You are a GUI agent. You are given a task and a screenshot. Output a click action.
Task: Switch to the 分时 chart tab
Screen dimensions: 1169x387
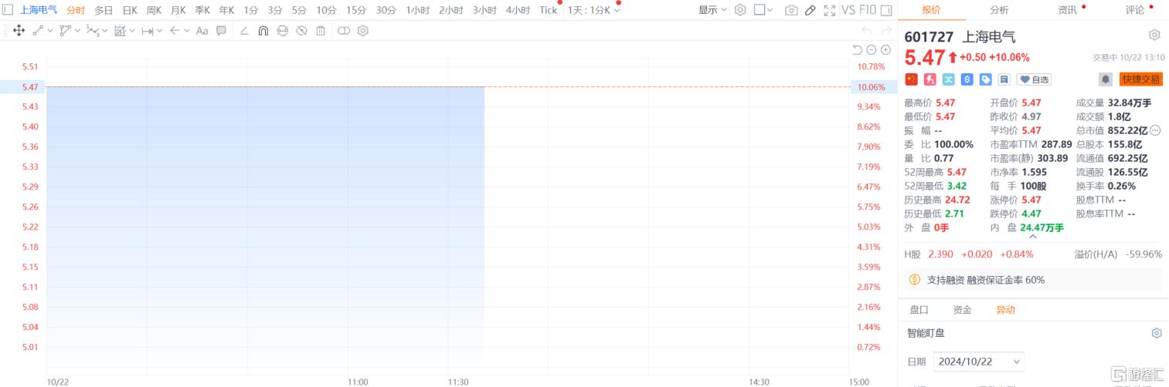tap(76, 10)
